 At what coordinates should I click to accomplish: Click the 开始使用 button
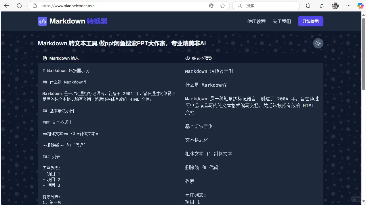[x=310, y=21]
